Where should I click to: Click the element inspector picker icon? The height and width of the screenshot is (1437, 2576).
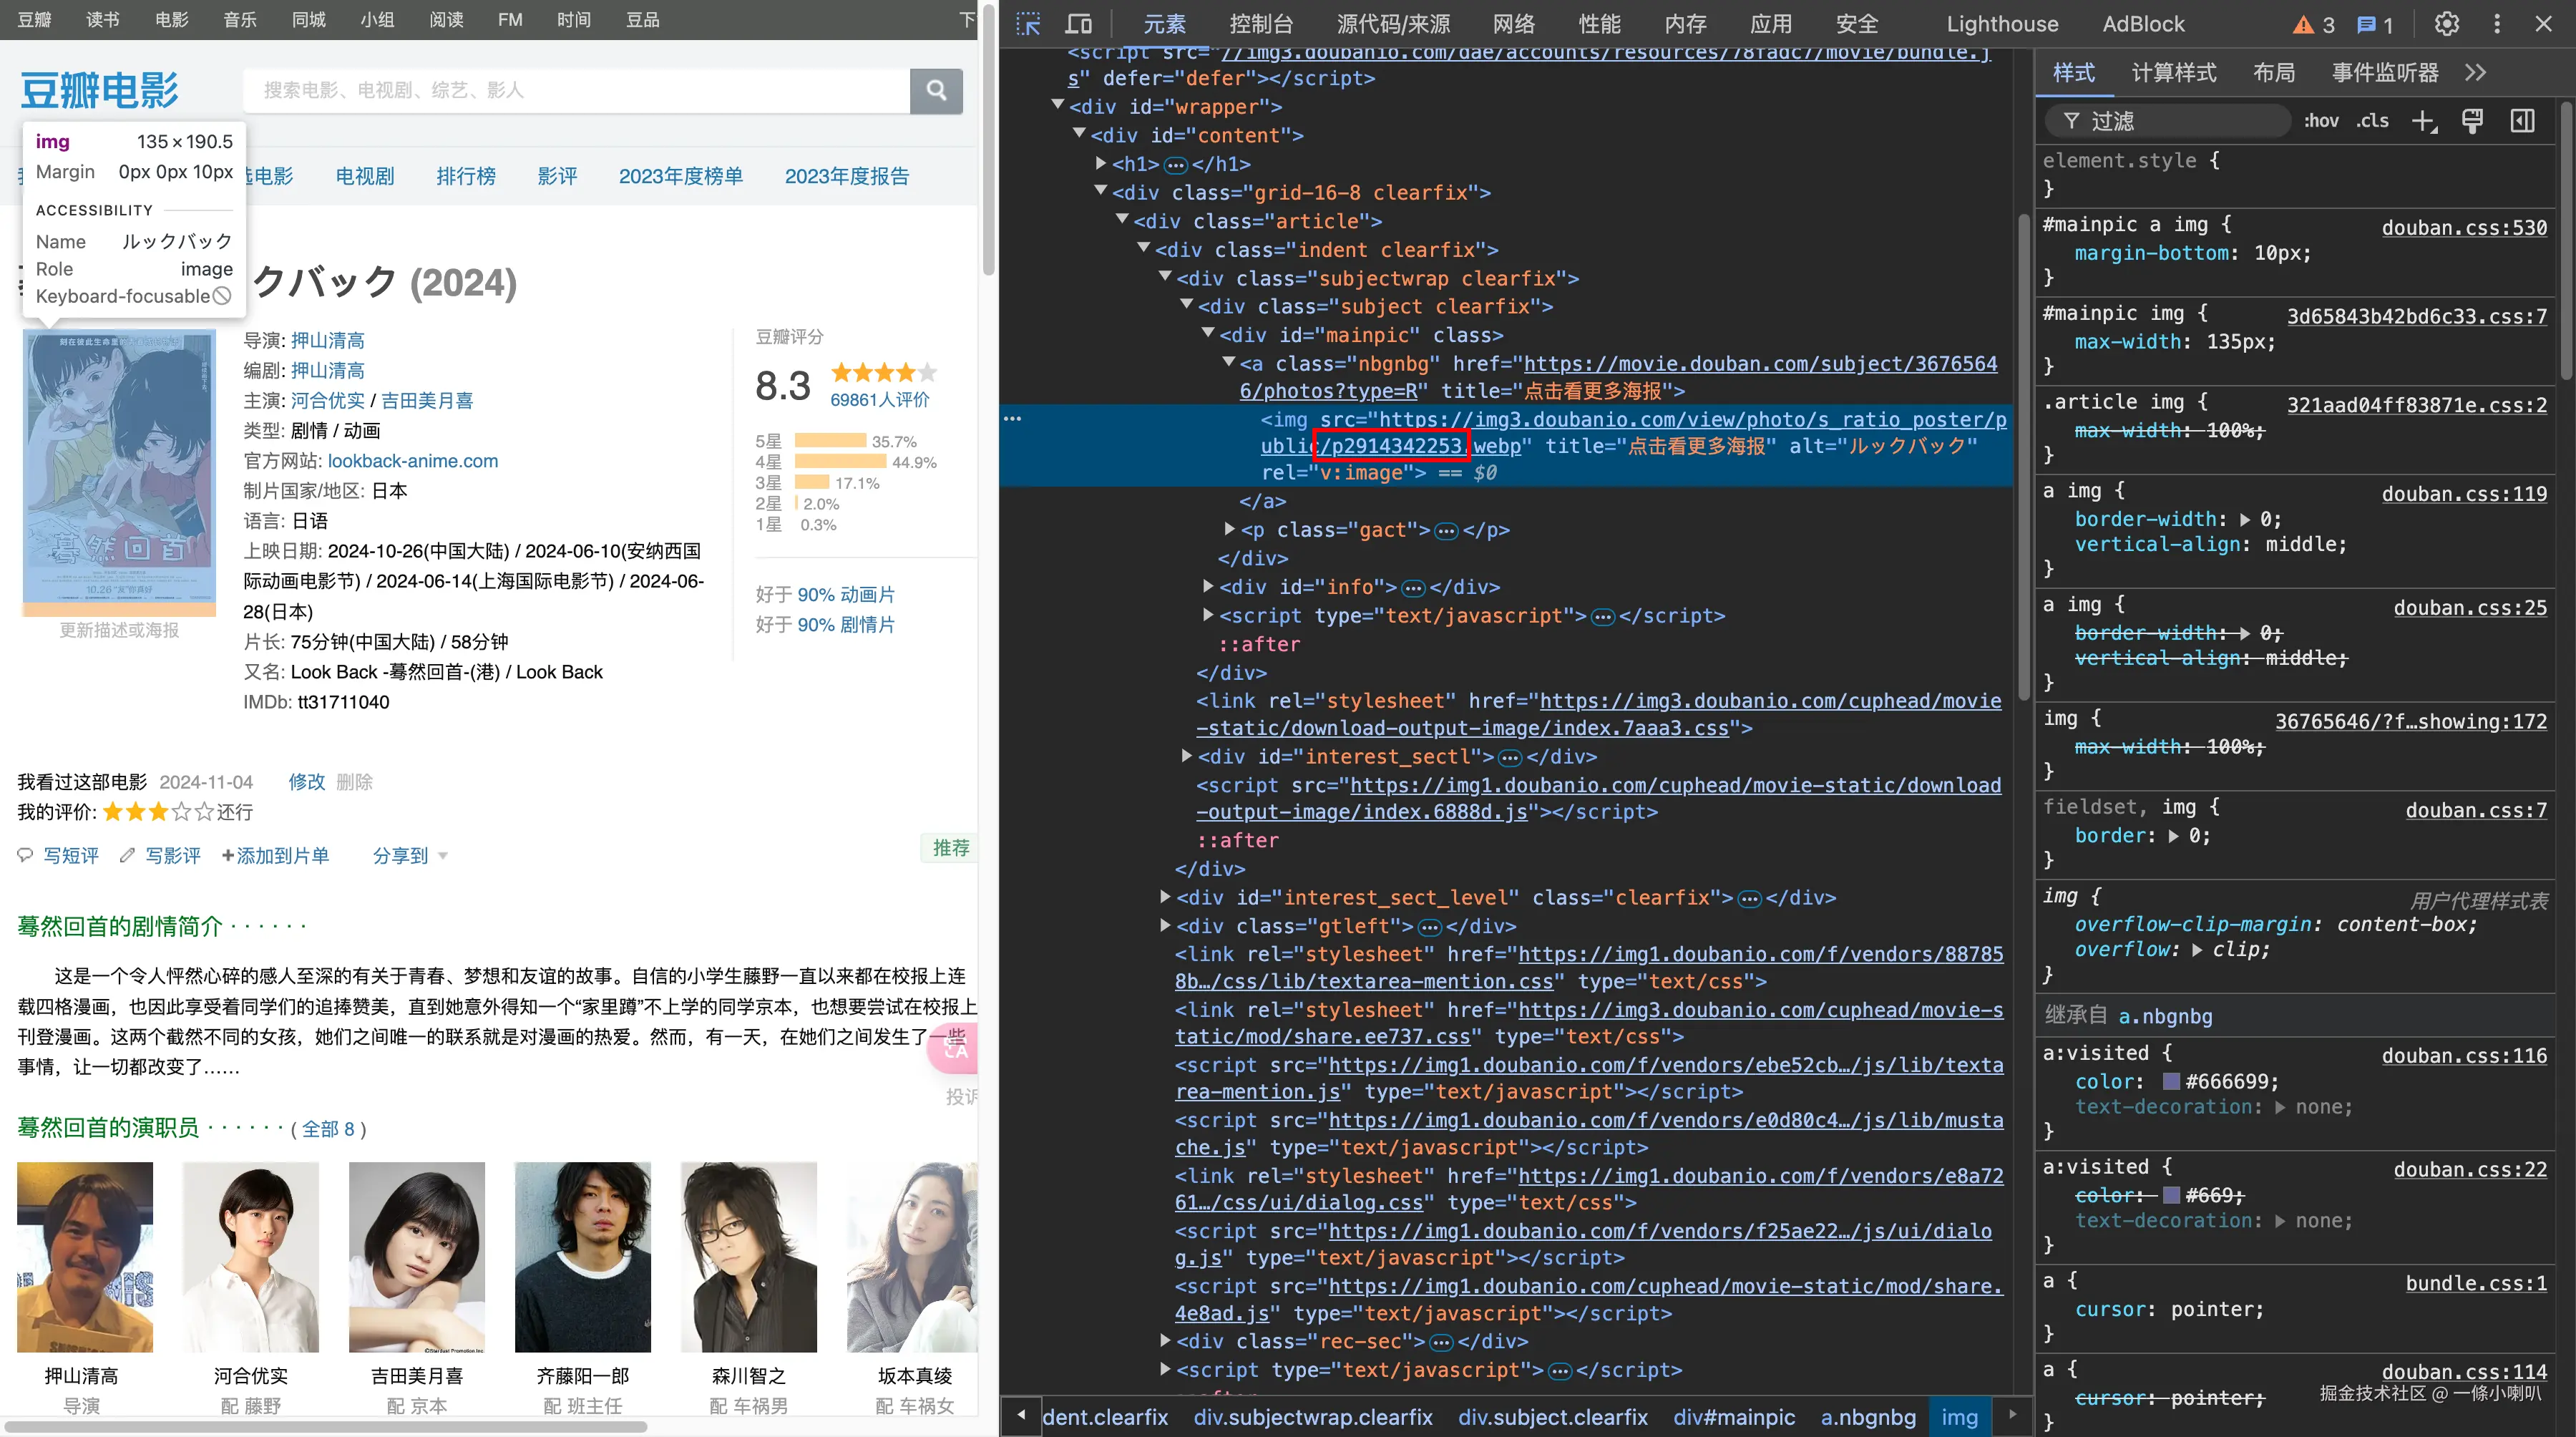pyautogui.click(x=1027, y=24)
